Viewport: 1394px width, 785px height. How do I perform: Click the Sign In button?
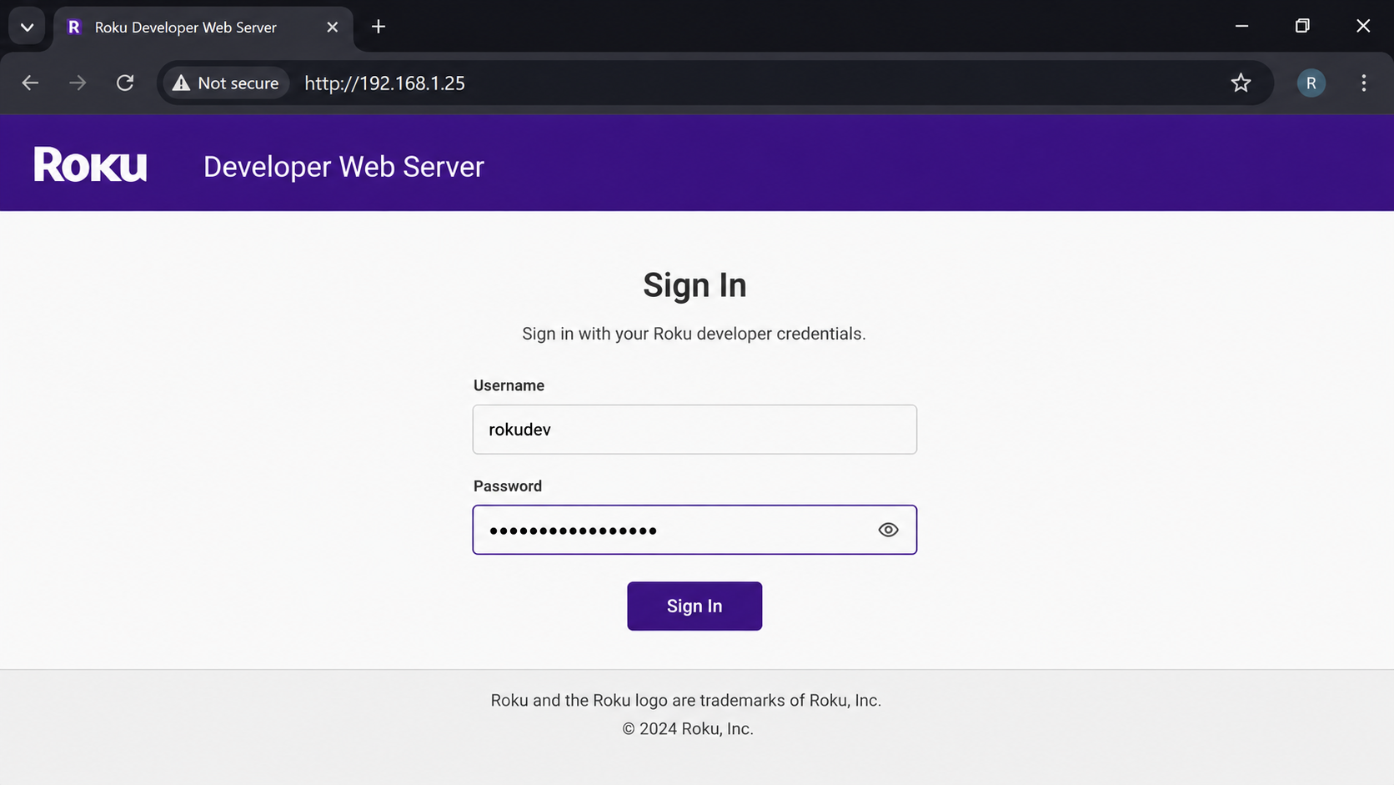click(x=694, y=606)
